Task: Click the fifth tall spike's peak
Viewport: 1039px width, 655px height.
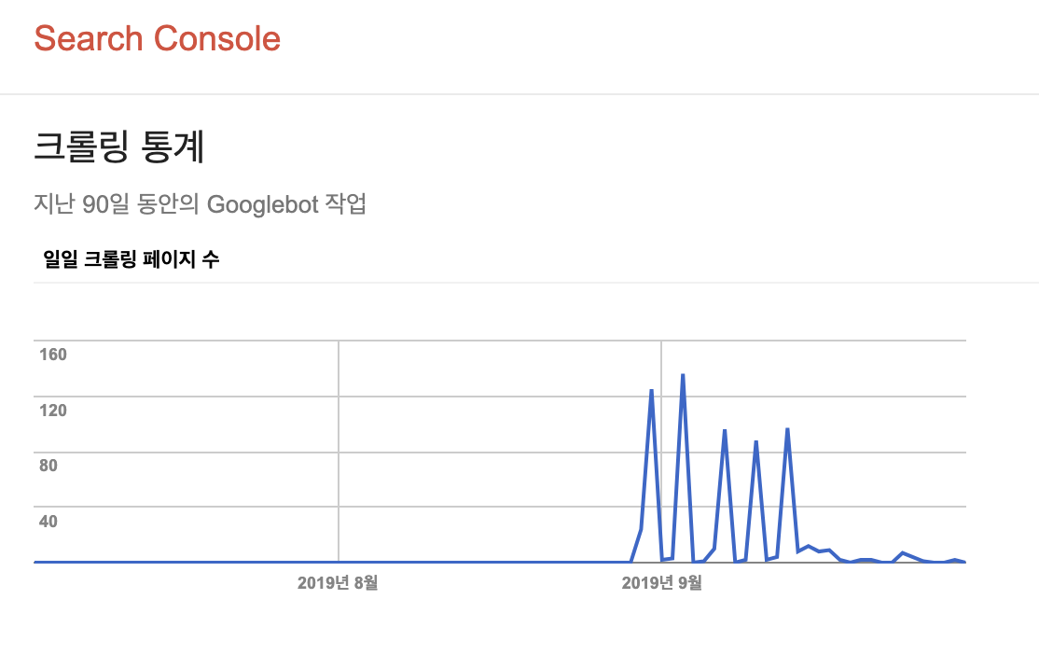Action: coord(788,429)
